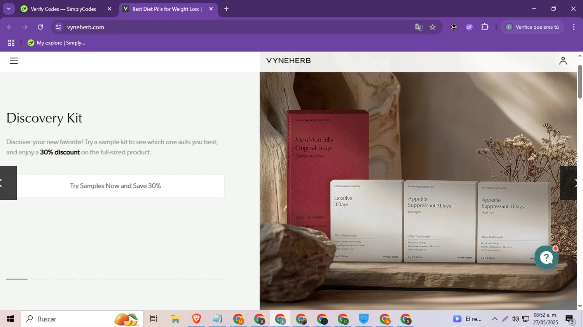Go to previous slide with left arrow

pos(8,183)
